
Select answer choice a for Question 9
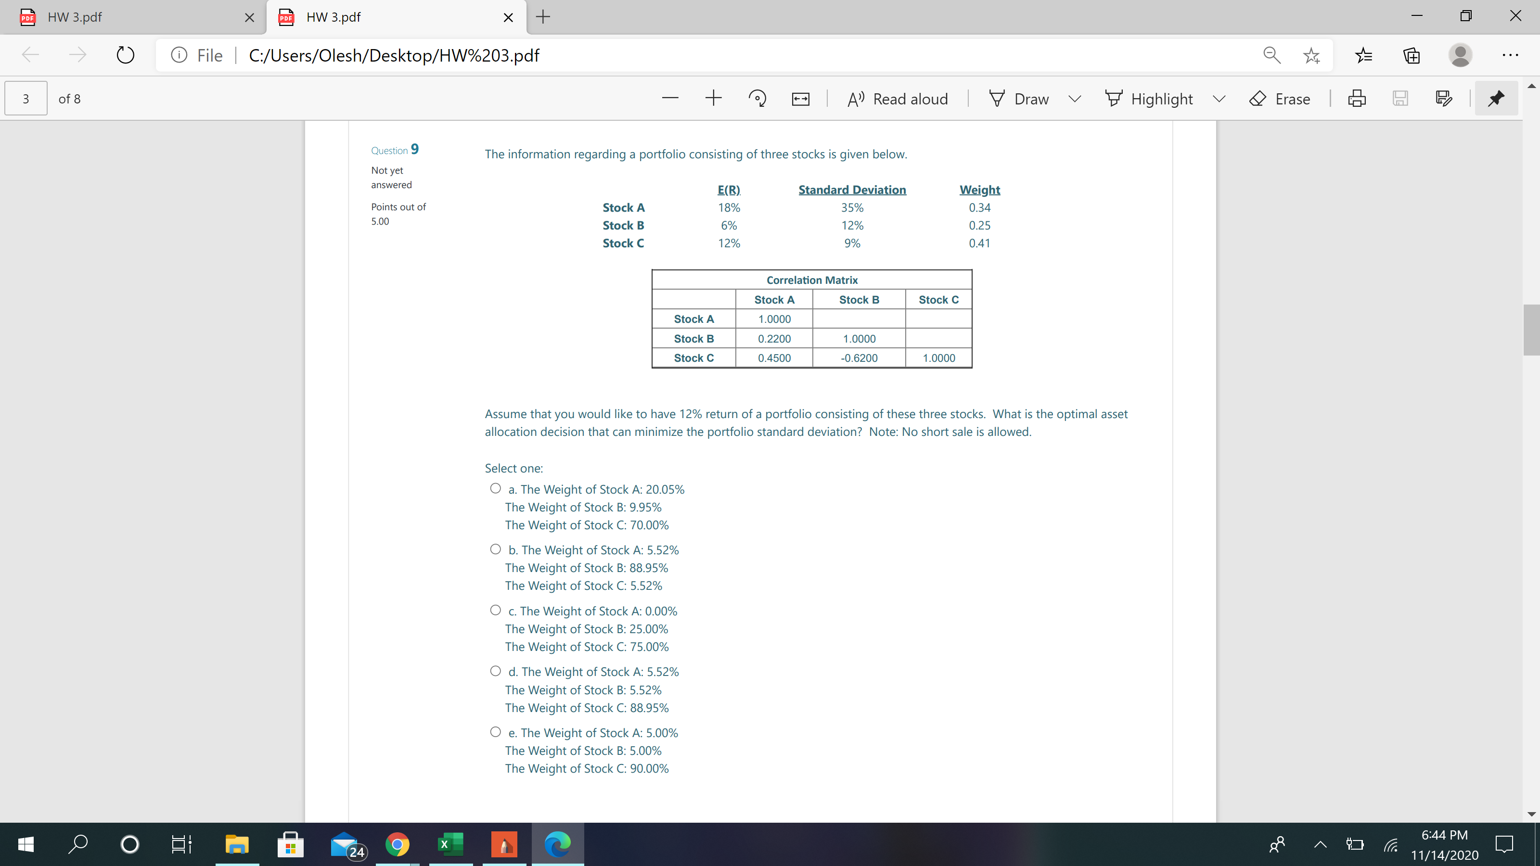[x=495, y=488]
